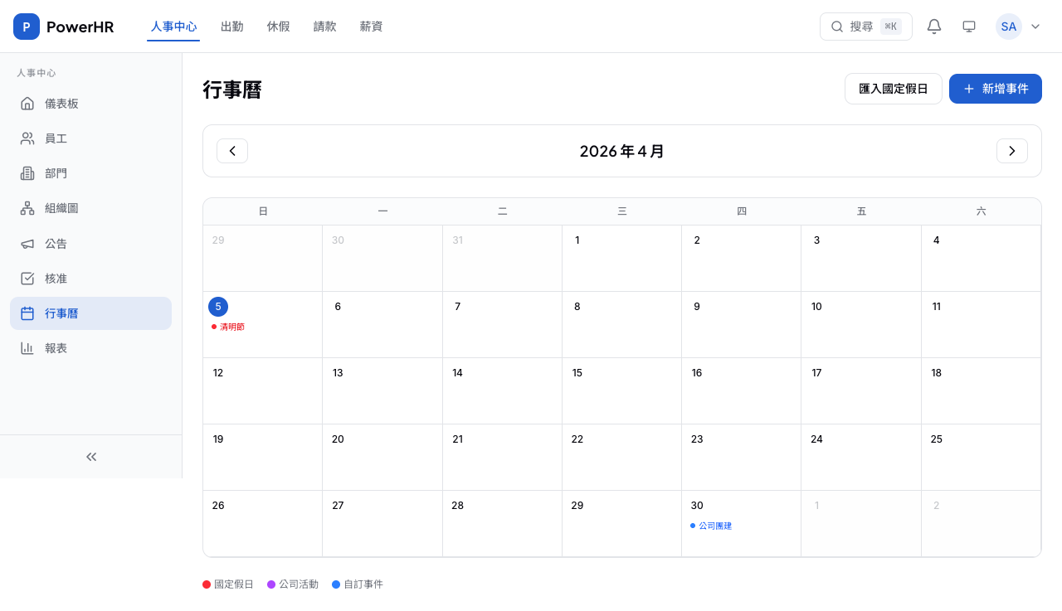Open 組織圖 org chart icon

click(27, 208)
